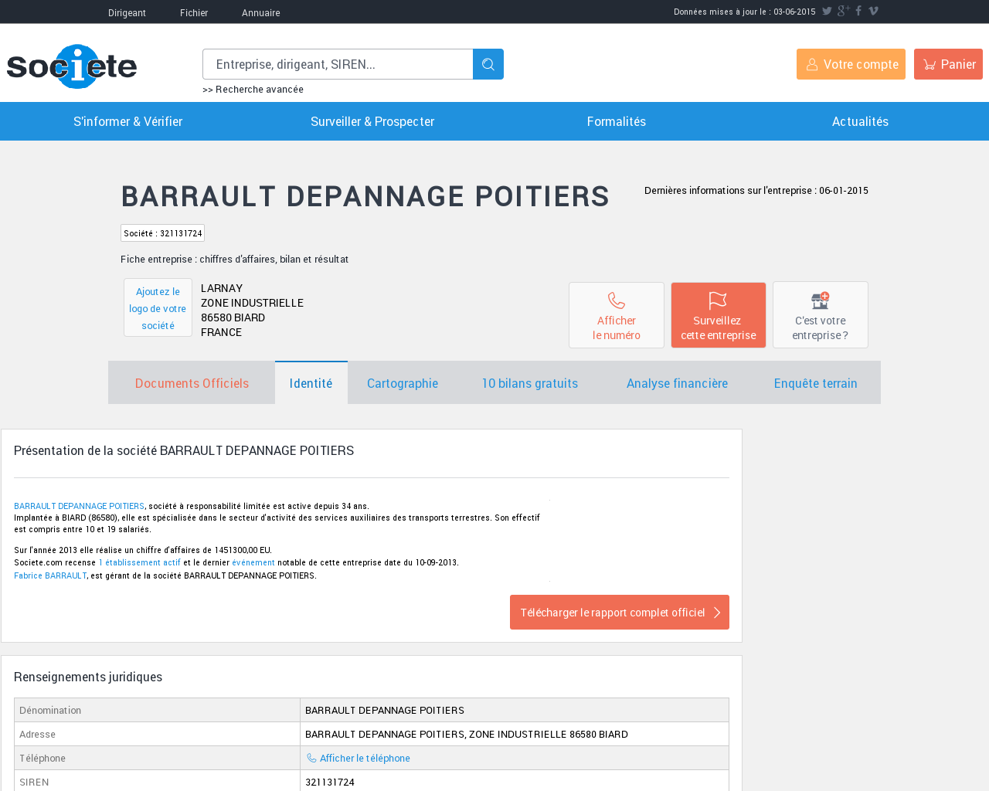Image resolution: width=989 pixels, height=791 pixels.
Task: Switch to the Enquête terrain tab
Action: pos(816,383)
